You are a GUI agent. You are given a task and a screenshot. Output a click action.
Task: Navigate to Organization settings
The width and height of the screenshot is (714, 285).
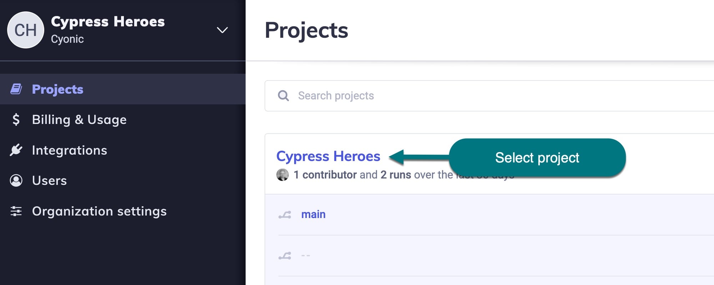pos(99,211)
